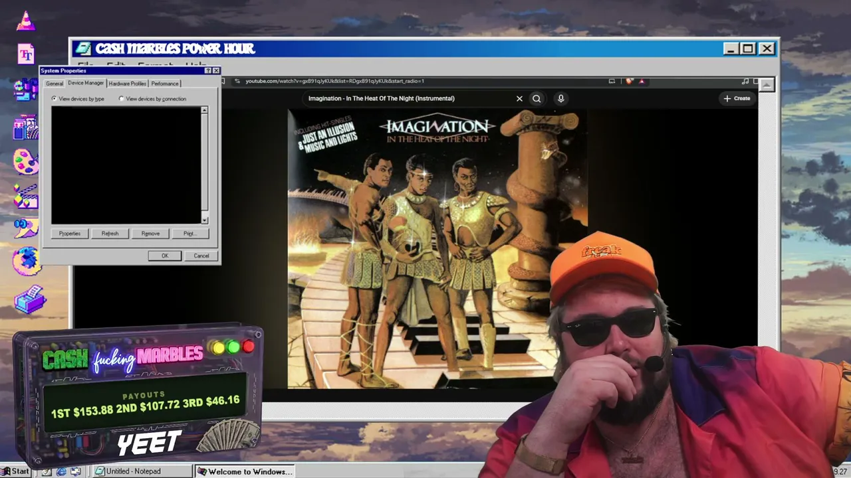The image size is (851, 478).
Task: Click the Remove button
Action: [x=150, y=234]
